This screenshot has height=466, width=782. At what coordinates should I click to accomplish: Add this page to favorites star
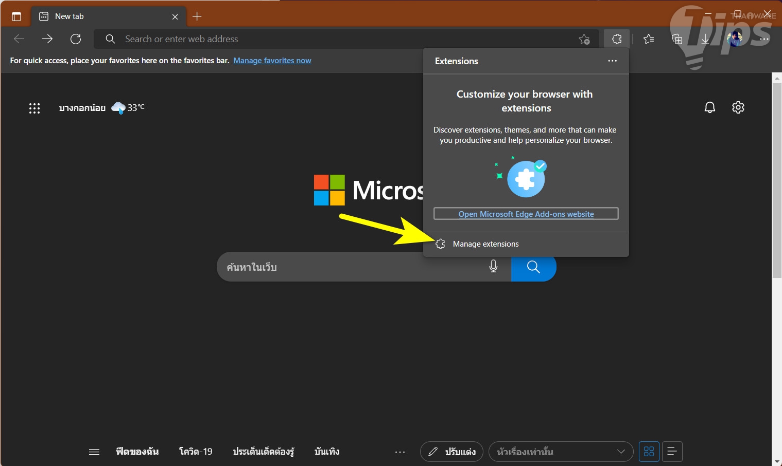coord(584,39)
